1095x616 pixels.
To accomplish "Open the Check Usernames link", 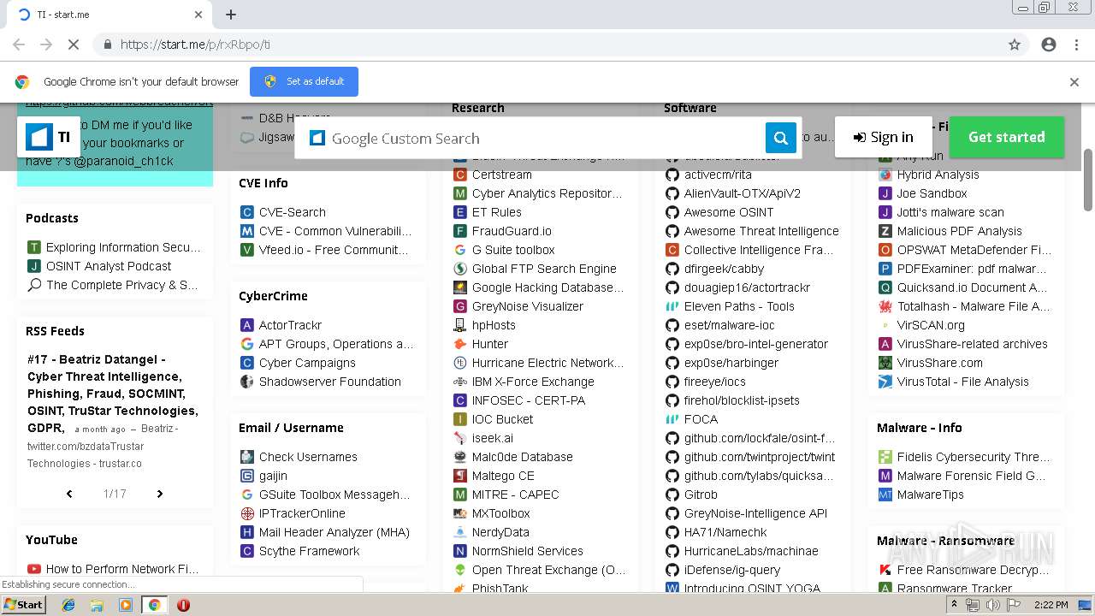I will click(308, 457).
